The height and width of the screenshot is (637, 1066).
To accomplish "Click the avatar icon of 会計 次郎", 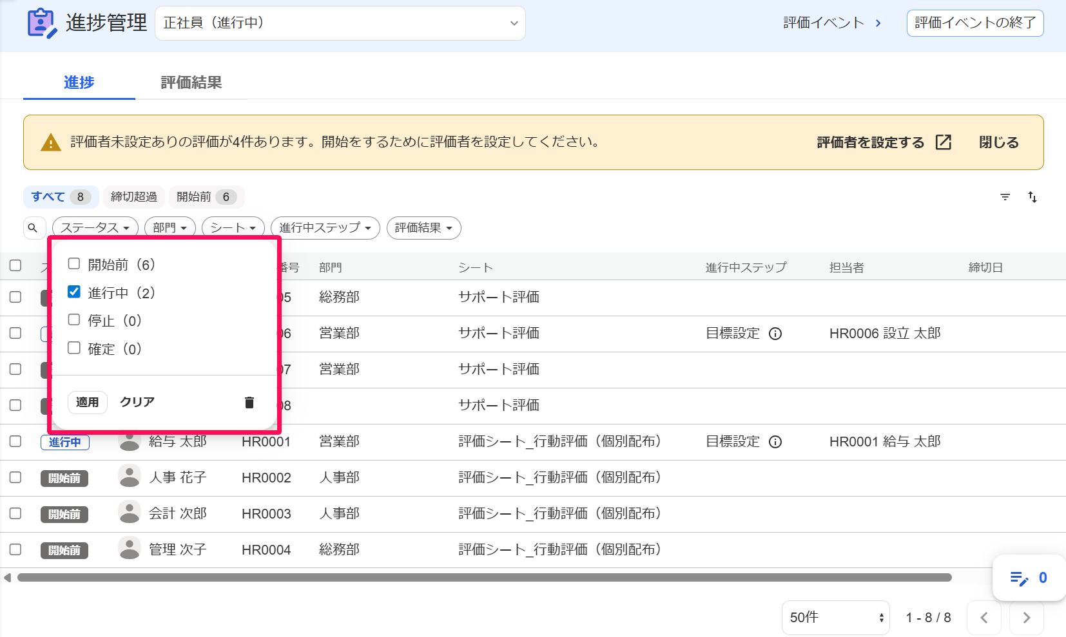I will click(x=130, y=513).
